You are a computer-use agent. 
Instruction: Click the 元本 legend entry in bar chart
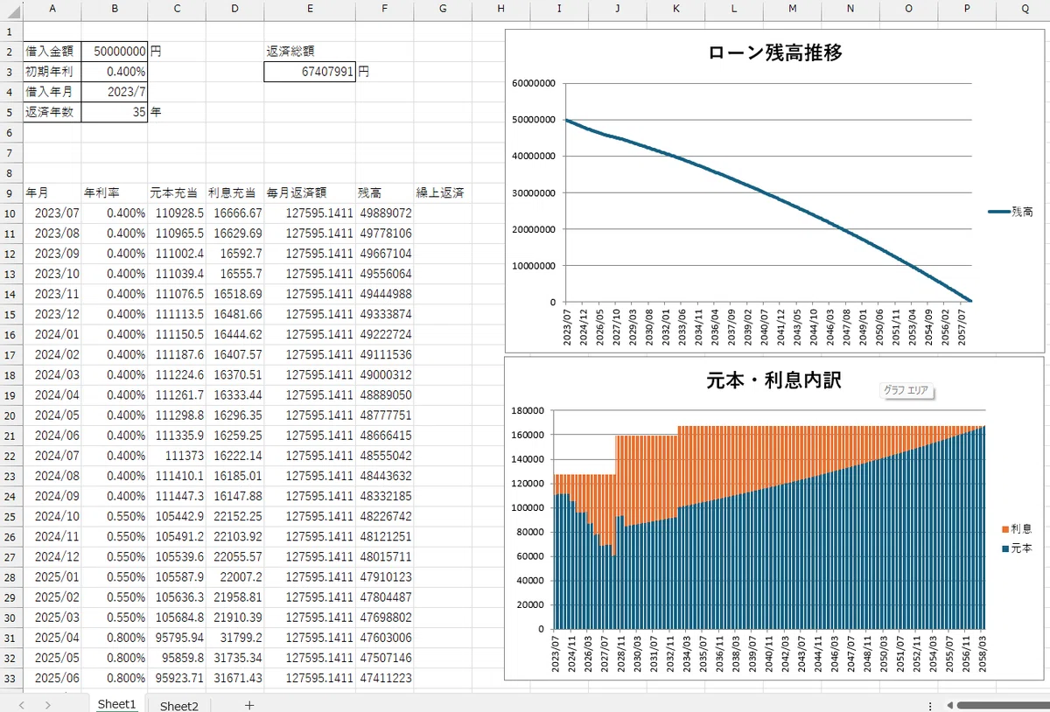(1015, 548)
